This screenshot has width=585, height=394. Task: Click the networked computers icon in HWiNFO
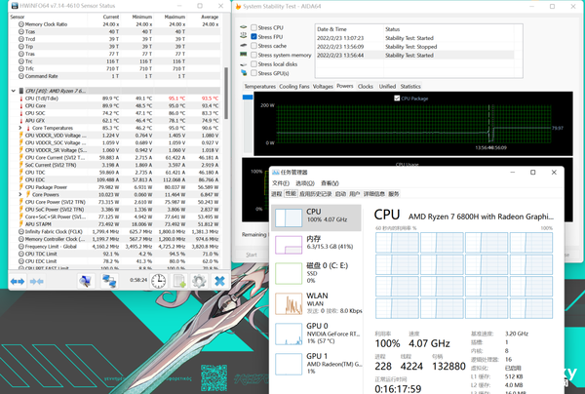(x=109, y=281)
